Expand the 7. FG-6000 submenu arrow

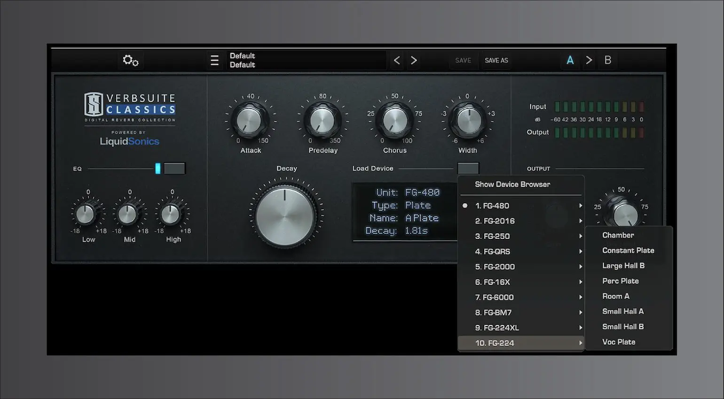click(580, 297)
